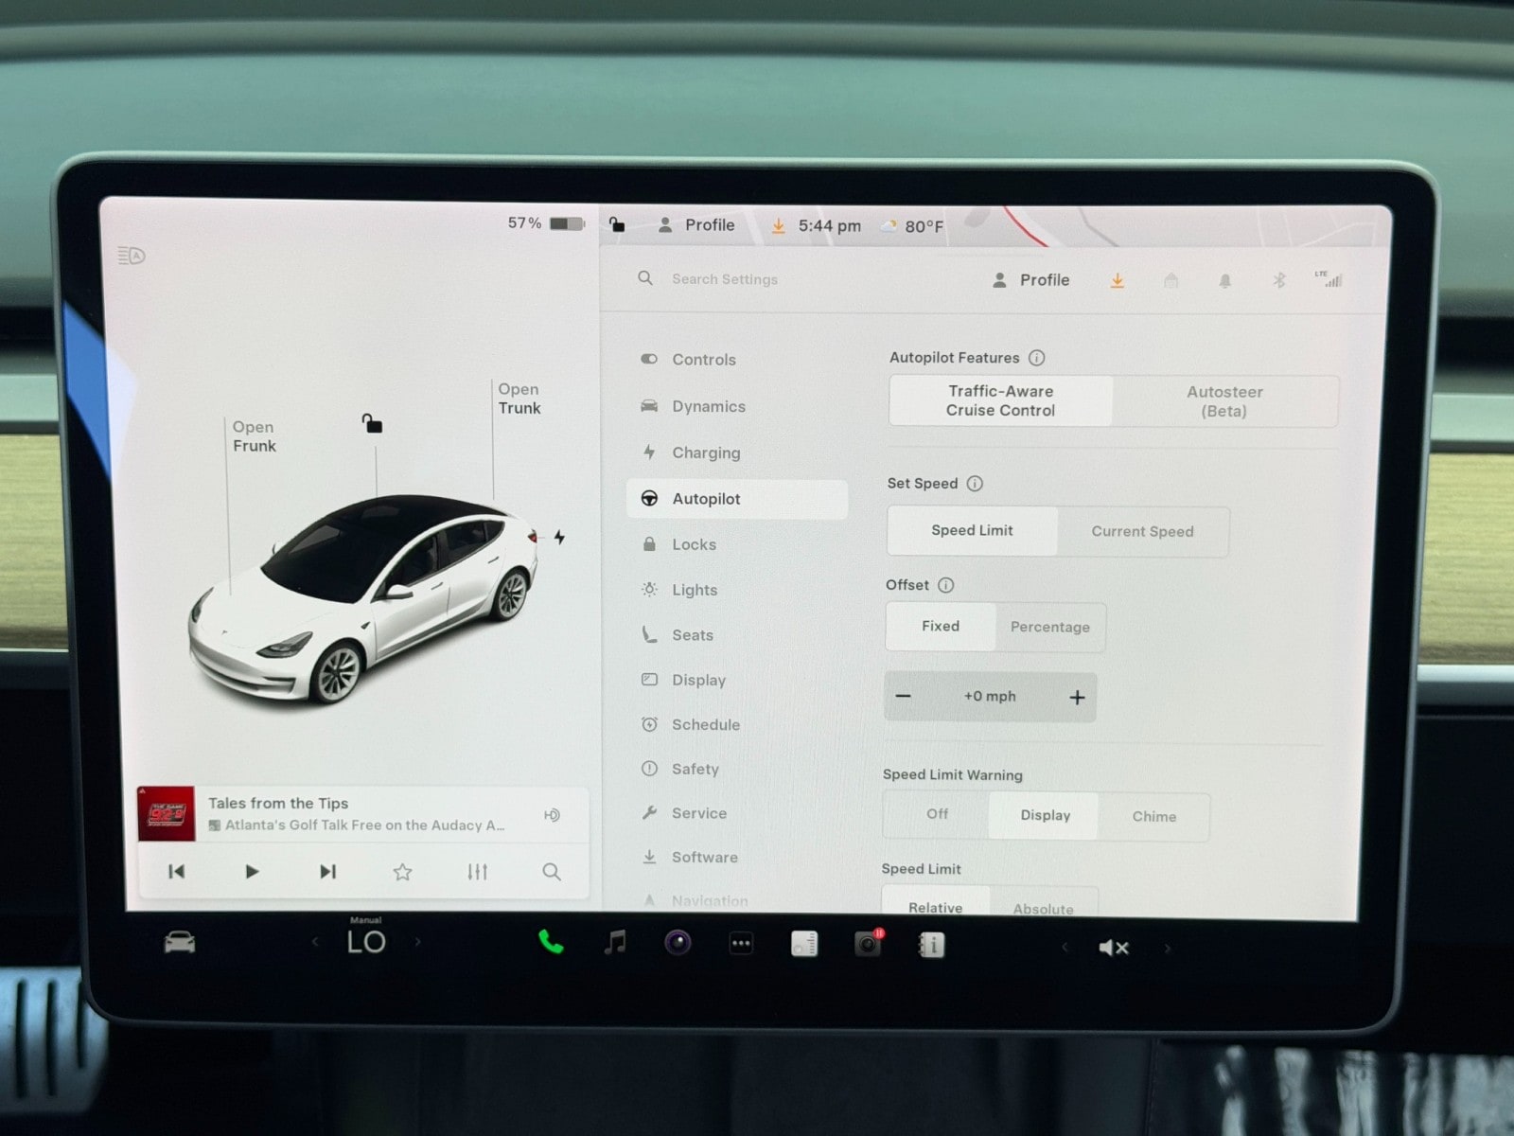The width and height of the screenshot is (1514, 1136).
Task: Raise temperature using right chevron beside LO
Action: (x=417, y=942)
